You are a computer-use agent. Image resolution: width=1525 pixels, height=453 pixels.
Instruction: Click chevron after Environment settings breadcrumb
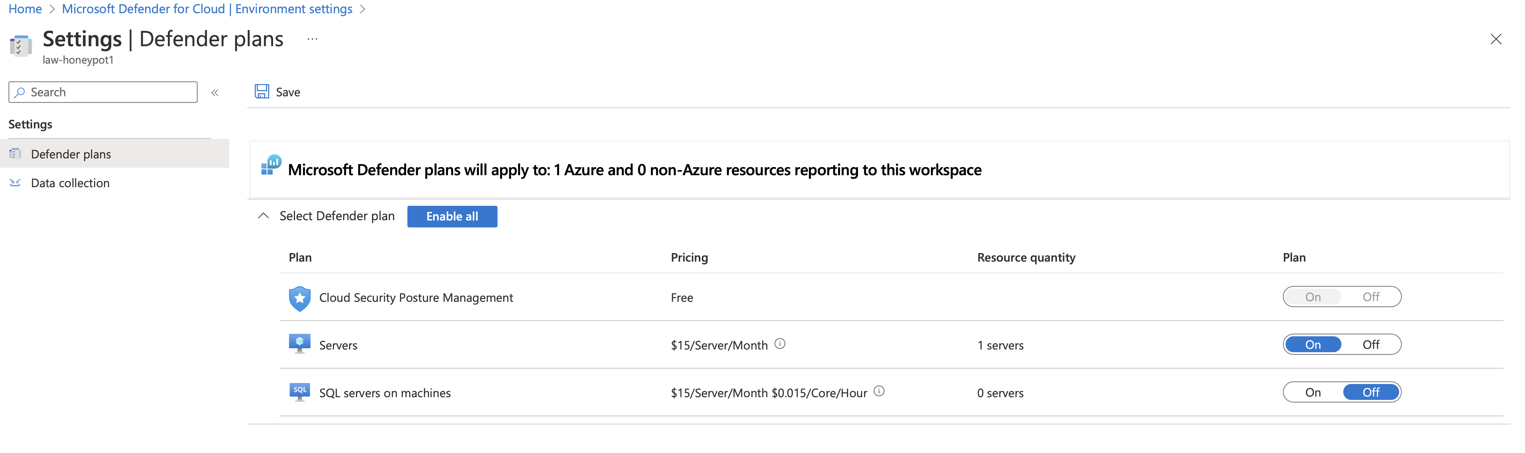363,9
